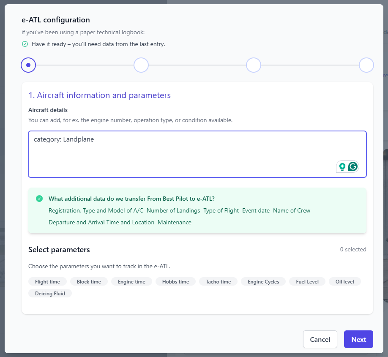Image resolution: width=388 pixels, height=357 pixels.
Task: Select the Oil level parameter chip
Action: [x=345, y=281]
